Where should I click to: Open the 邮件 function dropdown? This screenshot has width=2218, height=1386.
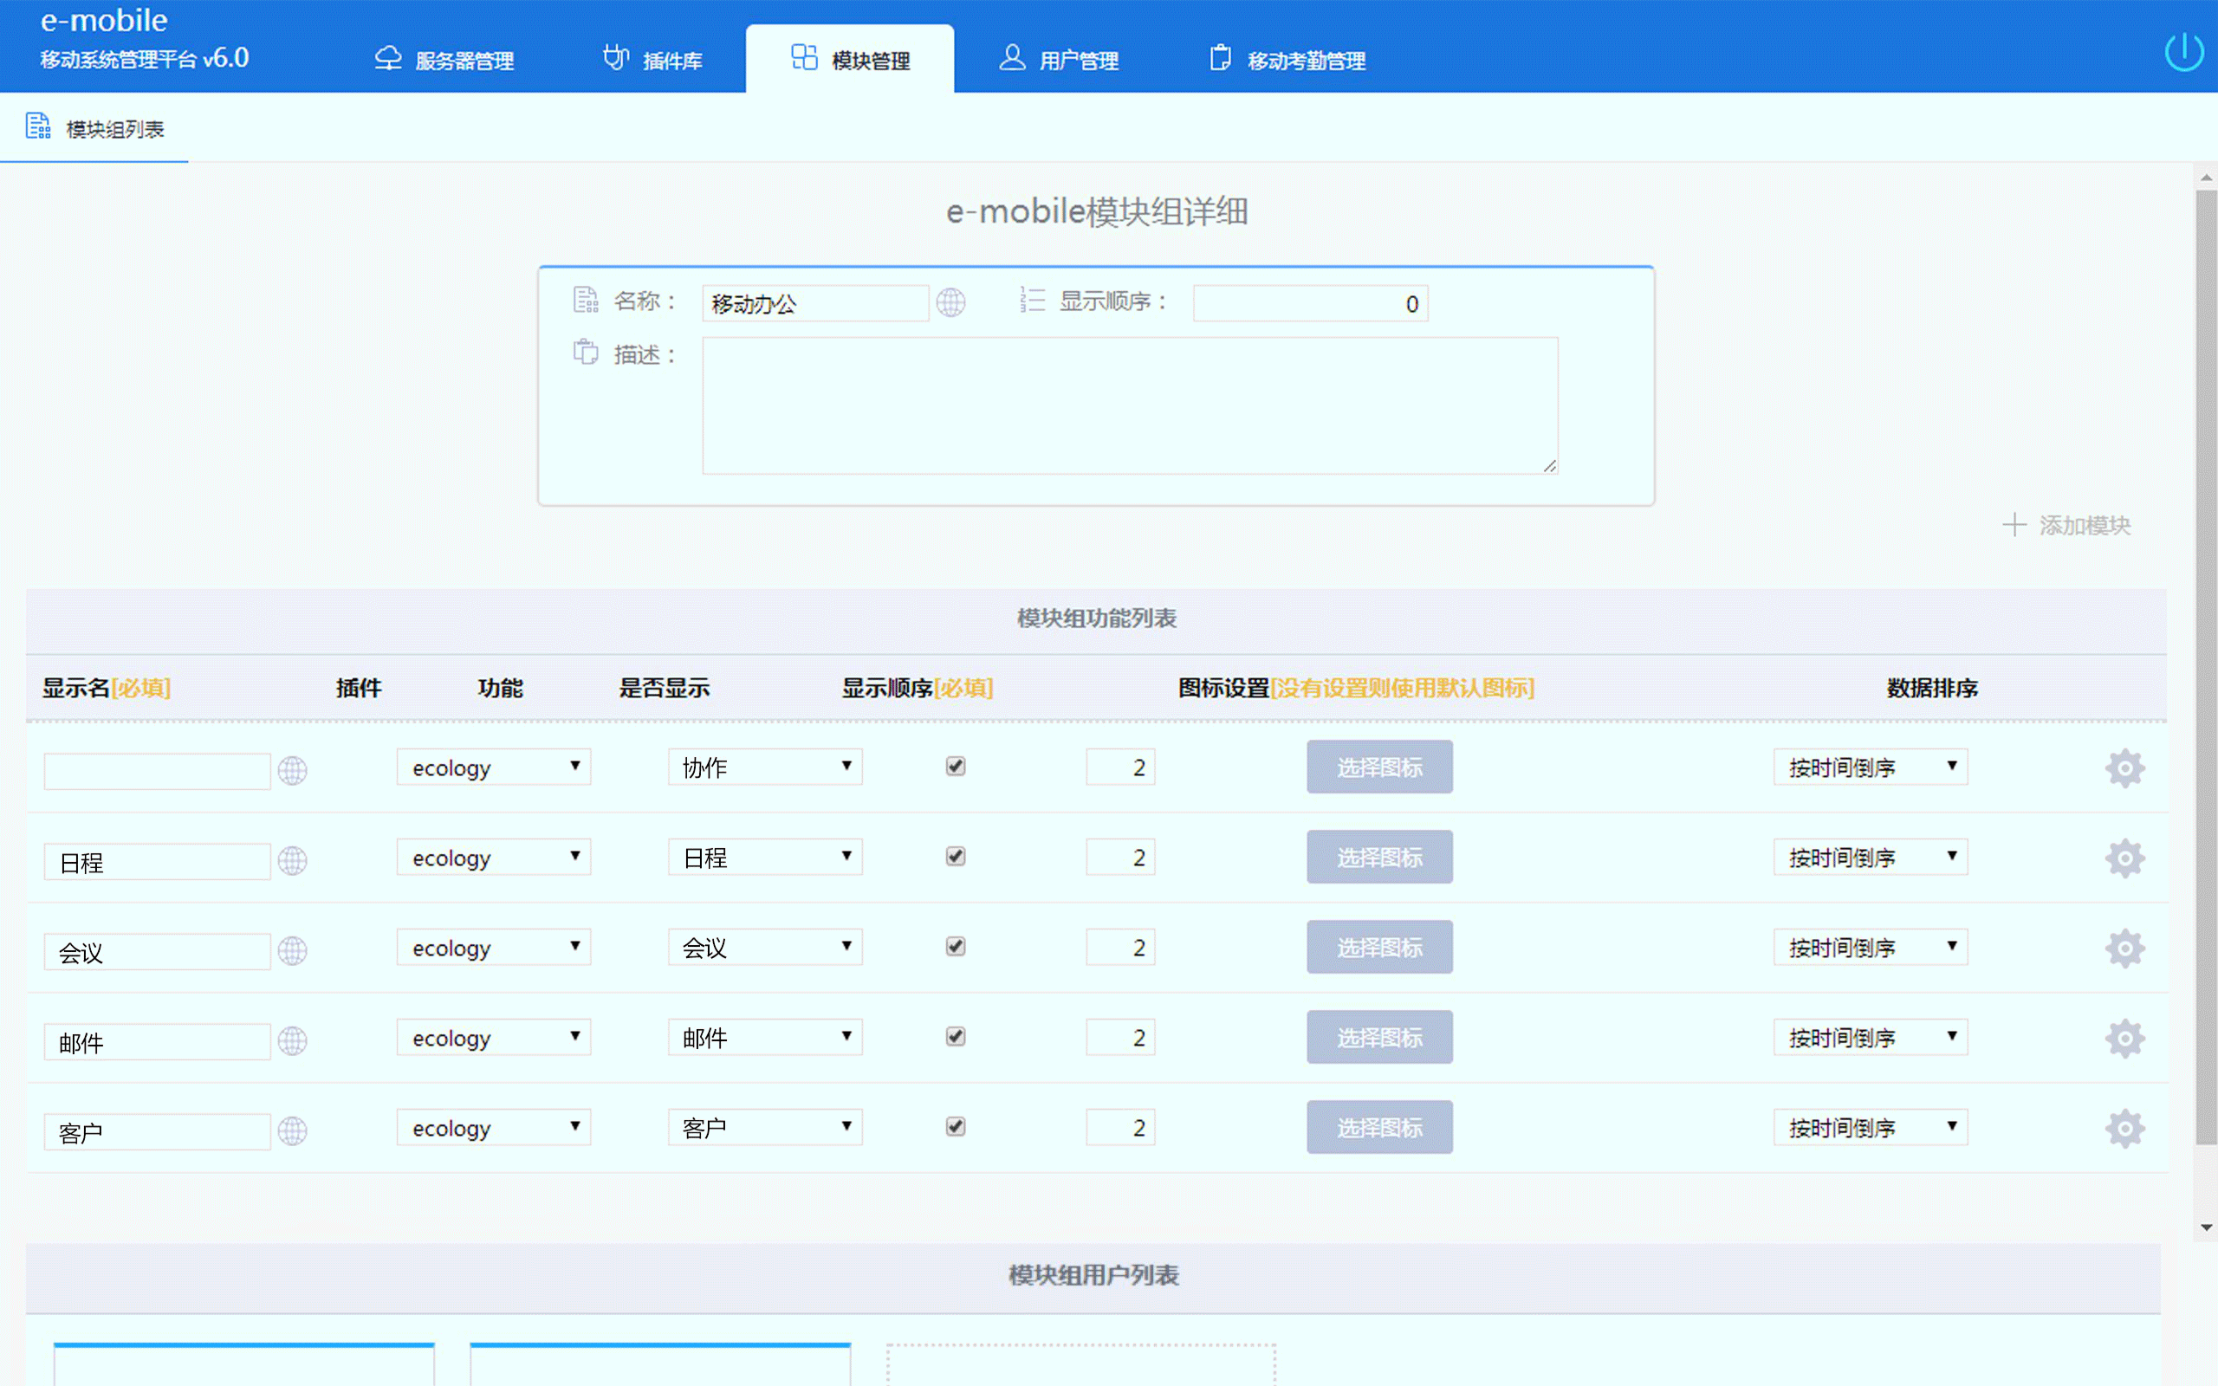coord(764,1038)
